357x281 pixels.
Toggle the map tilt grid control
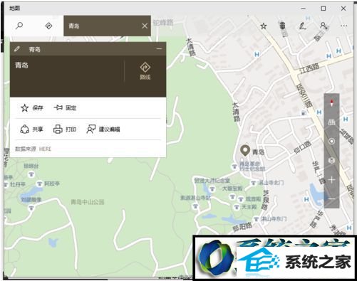coord(332,122)
